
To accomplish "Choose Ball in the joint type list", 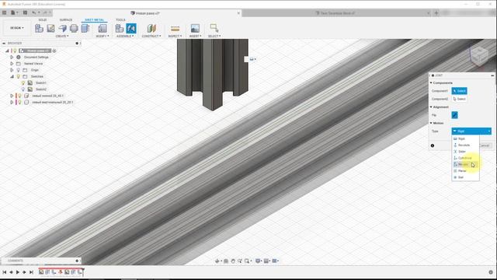I will (465, 177).
